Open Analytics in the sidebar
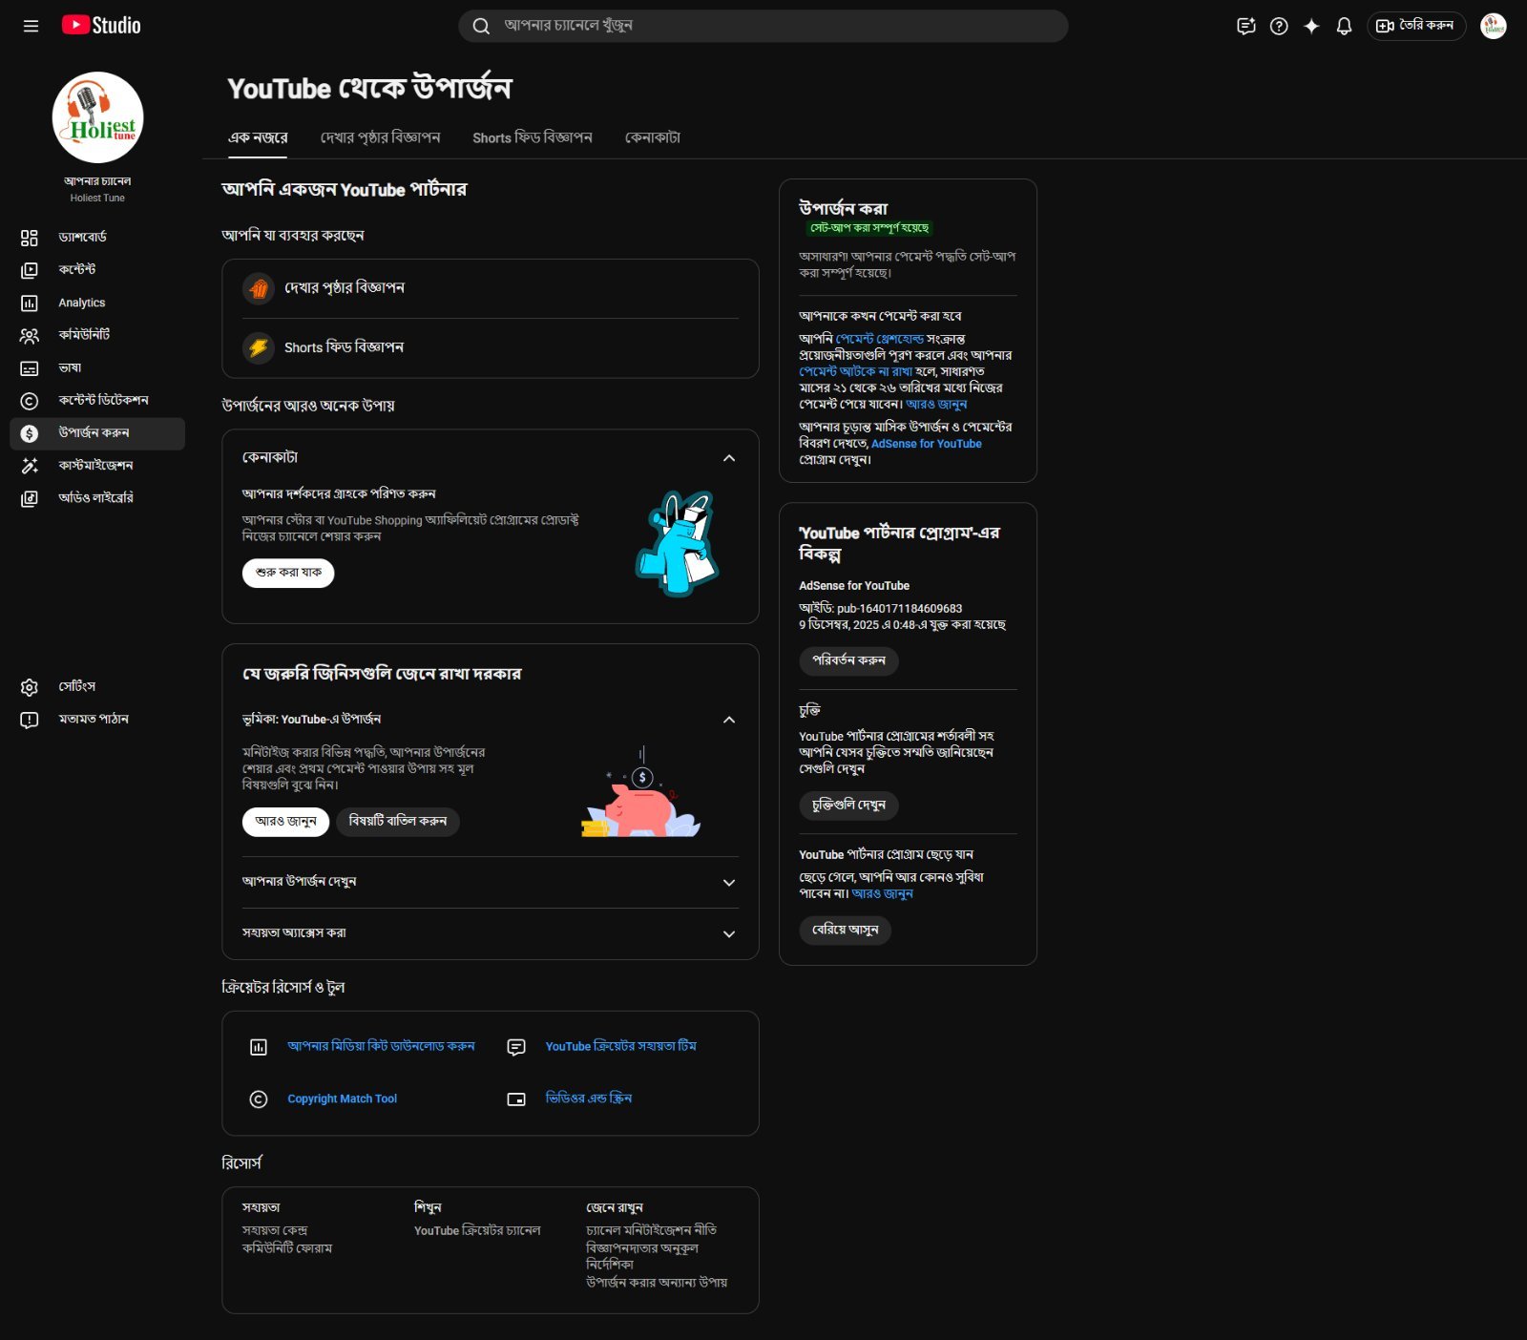This screenshot has width=1527, height=1340. (97, 303)
